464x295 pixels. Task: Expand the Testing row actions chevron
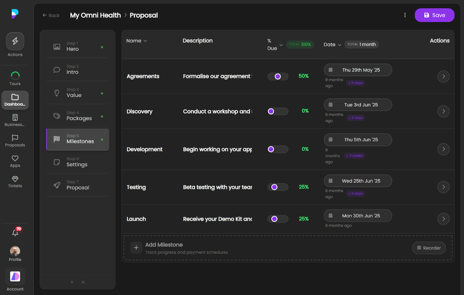point(443,187)
